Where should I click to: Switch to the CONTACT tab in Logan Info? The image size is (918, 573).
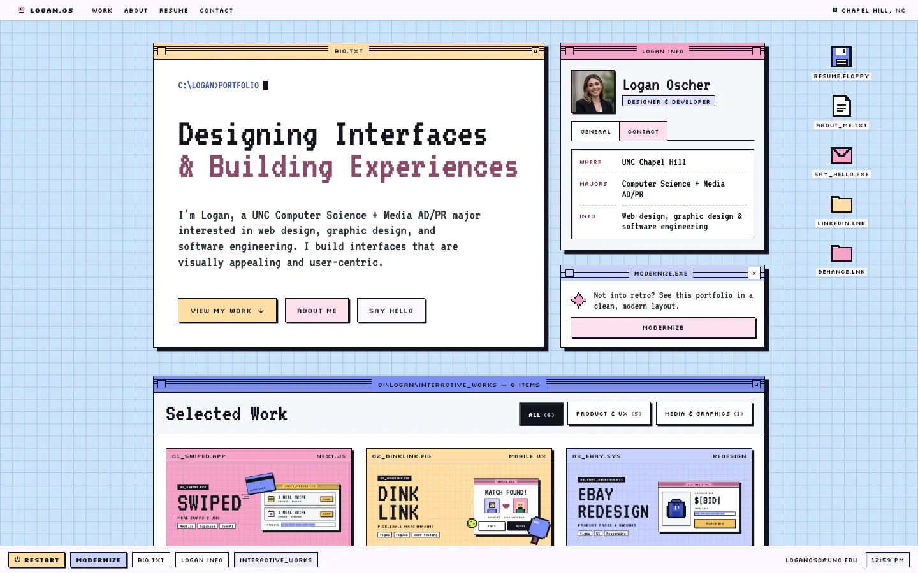643,131
